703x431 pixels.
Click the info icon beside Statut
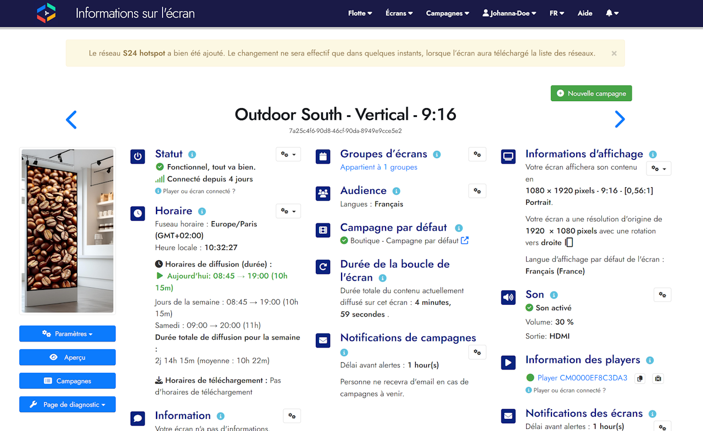pos(192,155)
